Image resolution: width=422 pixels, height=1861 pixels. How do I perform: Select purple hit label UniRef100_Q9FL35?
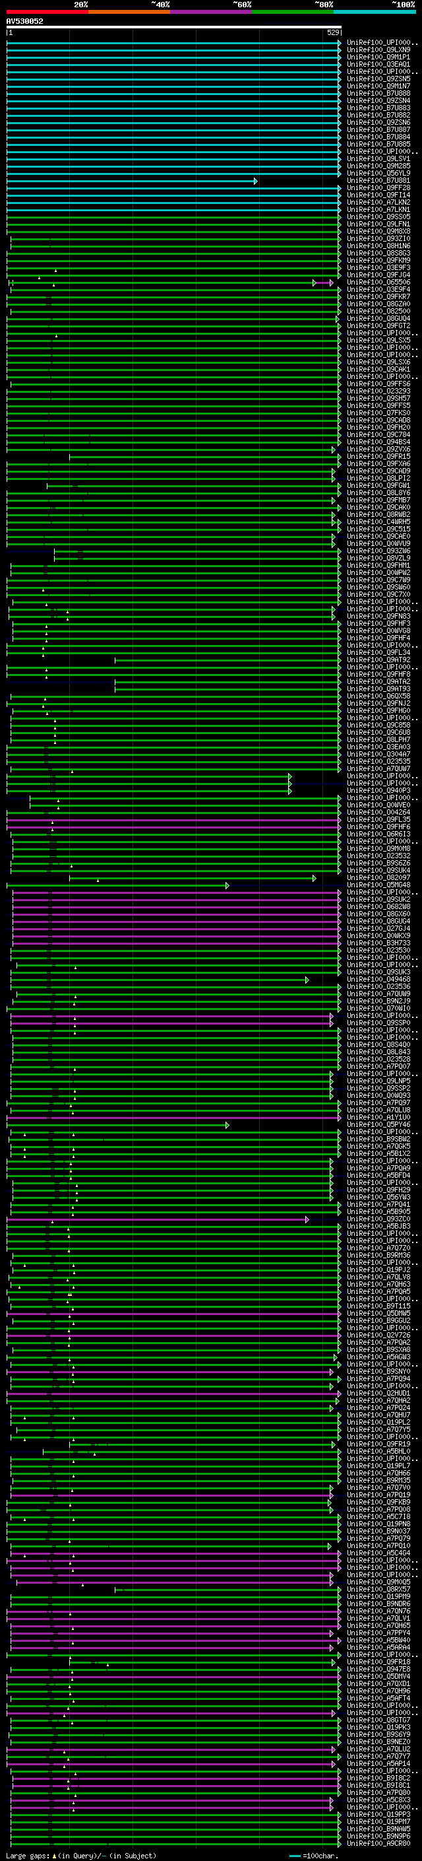tap(378, 819)
